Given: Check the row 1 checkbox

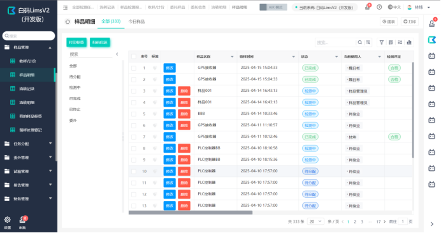Looking at the screenshot, I should click(x=134, y=68).
